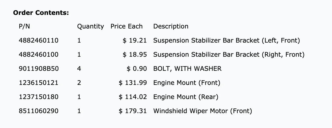332x128 pixels.
Task: Click the P/N column header
Action: (24, 26)
